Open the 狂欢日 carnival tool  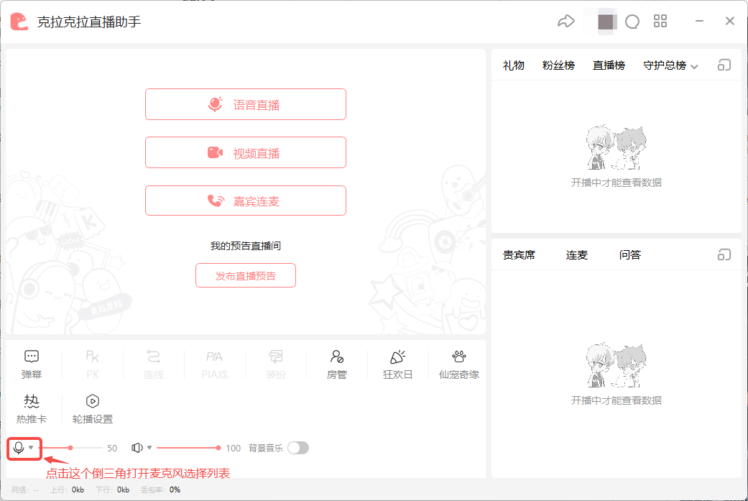tap(398, 364)
